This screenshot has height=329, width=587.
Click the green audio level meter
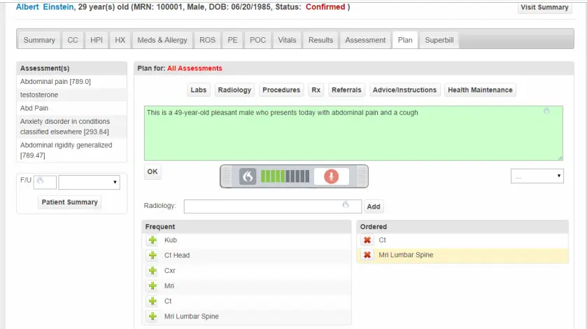point(285,176)
